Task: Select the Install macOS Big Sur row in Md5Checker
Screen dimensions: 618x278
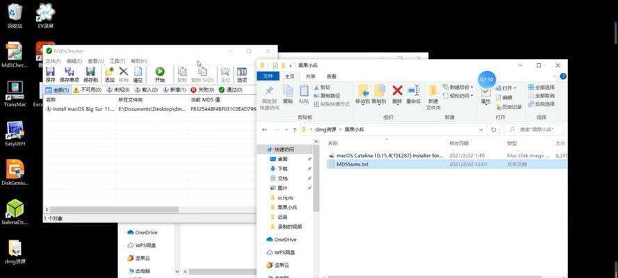Action: tap(149, 108)
